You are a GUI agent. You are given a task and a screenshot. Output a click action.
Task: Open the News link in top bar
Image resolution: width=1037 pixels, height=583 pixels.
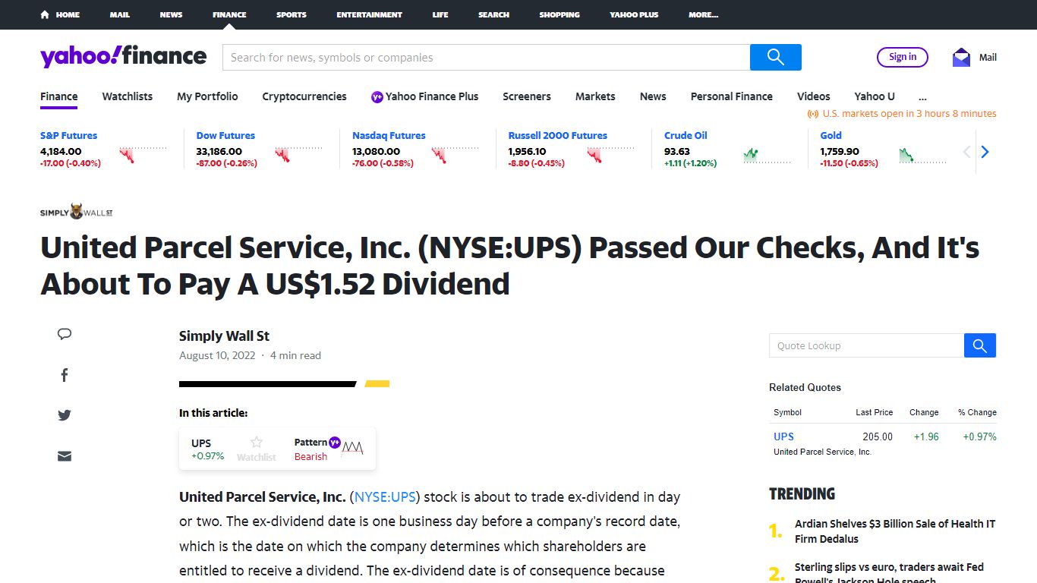coord(171,14)
